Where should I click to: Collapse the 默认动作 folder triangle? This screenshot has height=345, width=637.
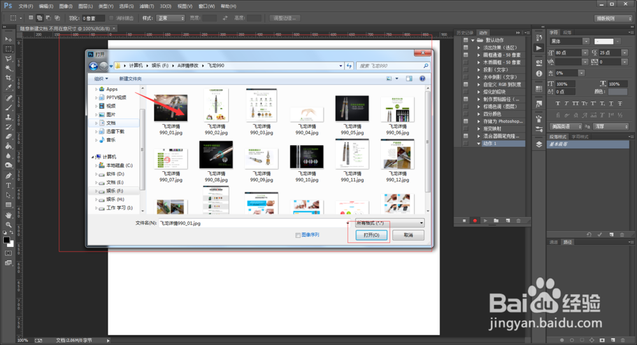tap(473, 40)
